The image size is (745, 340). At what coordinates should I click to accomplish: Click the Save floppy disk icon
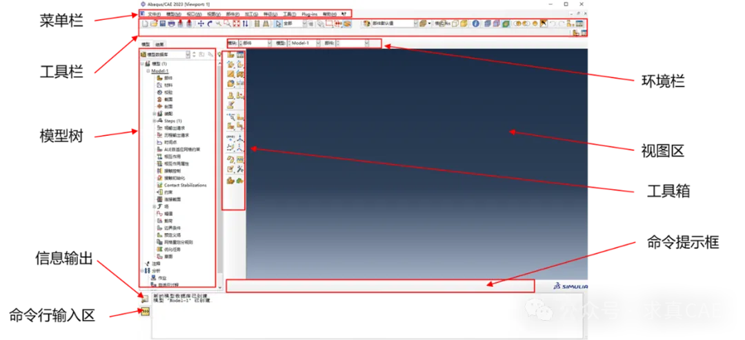tap(163, 23)
